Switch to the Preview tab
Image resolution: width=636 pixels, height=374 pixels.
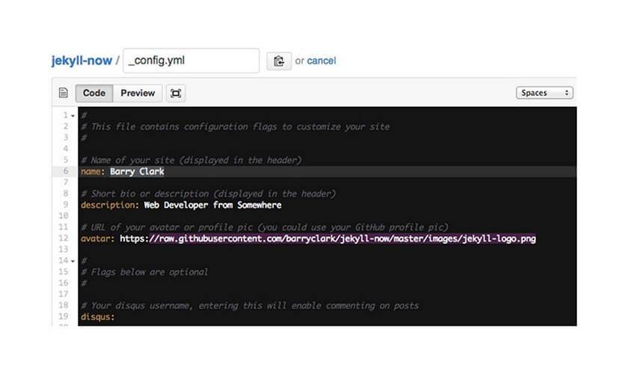(x=138, y=93)
